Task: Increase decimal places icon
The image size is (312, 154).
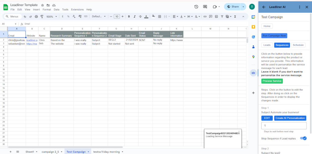Action: (x=80, y=16)
